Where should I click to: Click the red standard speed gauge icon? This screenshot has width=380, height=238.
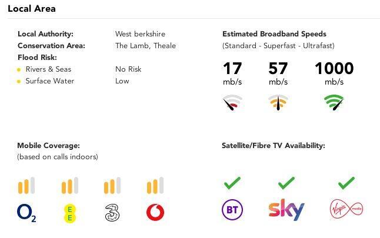click(x=232, y=103)
